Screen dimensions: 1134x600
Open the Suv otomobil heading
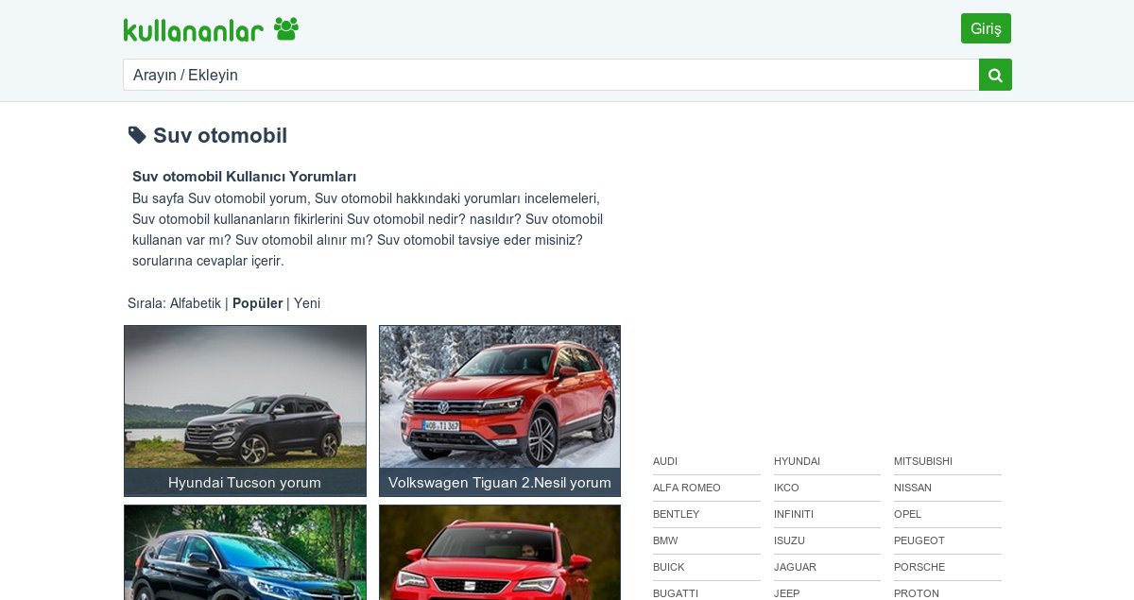(220, 135)
